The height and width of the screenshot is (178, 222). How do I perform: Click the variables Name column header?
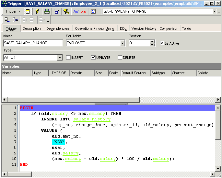pyautogui.click(x=17, y=73)
